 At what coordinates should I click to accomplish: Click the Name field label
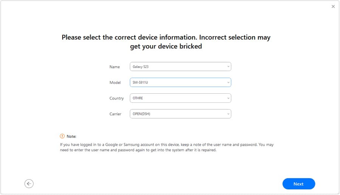pos(114,67)
